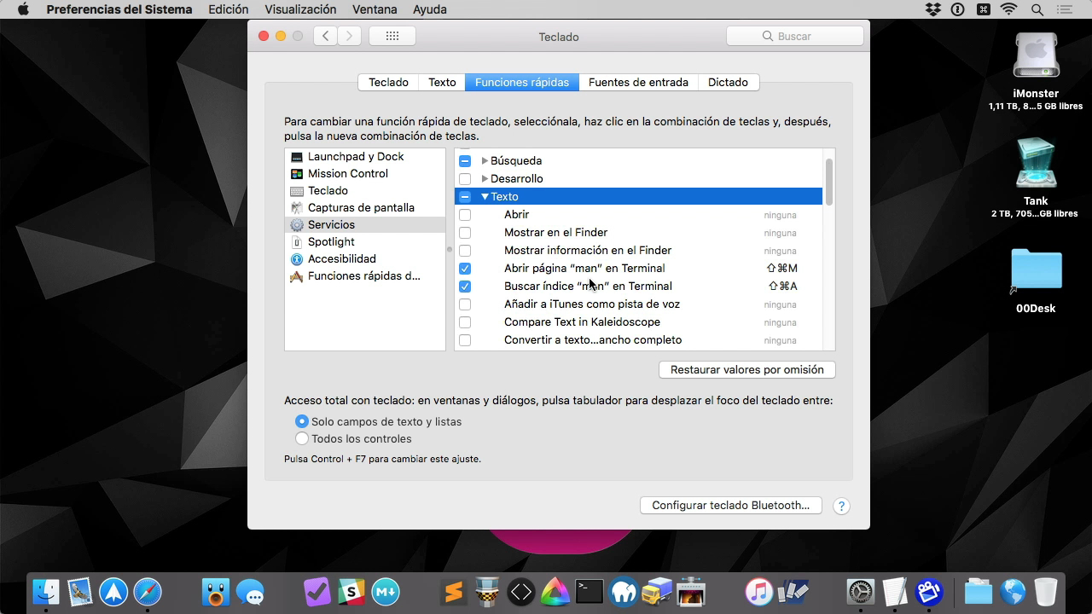Select Spotlight shortcuts category
The width and height of the screenshot is (1092, 614).
point(364,241)
